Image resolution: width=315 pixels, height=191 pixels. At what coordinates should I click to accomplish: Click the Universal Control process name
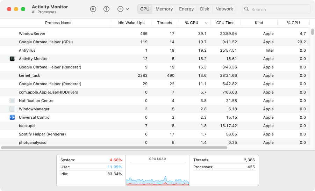point(35,117)
